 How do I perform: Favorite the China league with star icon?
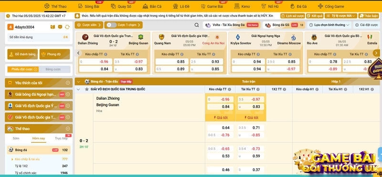pyautogui.click(x=86, y=89)
